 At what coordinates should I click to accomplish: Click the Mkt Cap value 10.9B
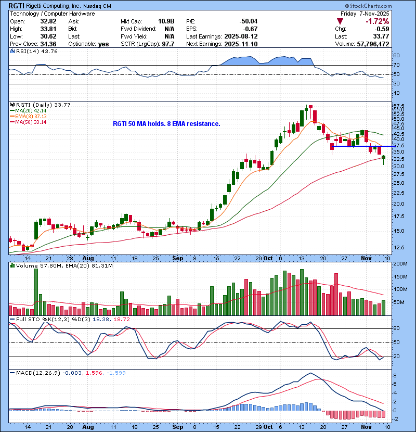166,21
